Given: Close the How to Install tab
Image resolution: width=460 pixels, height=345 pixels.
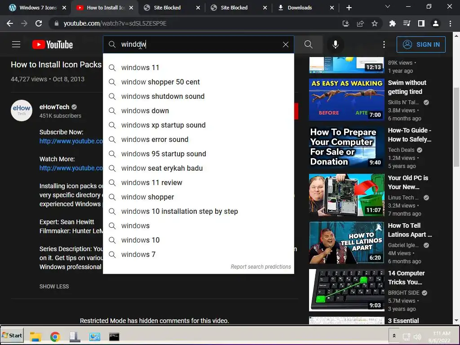Looking at the screenshot, I should 131,8.
